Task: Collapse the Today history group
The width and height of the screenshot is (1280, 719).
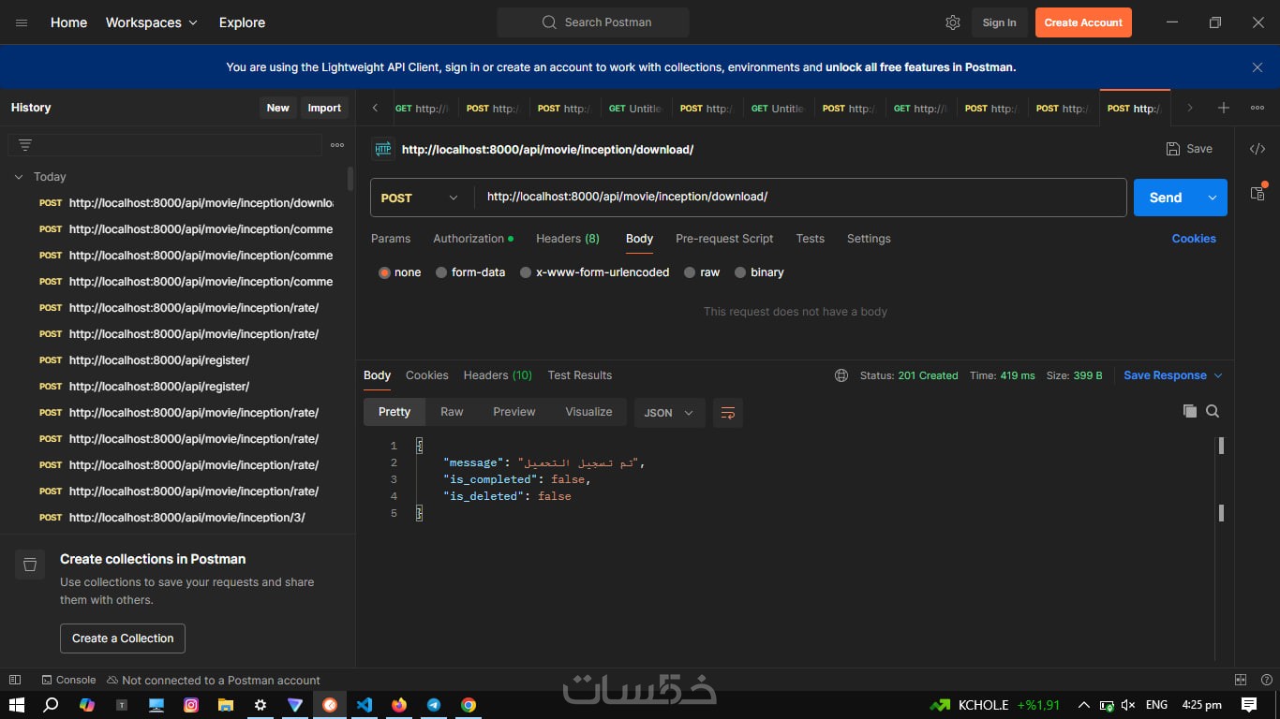Action: tap(19, 177)
